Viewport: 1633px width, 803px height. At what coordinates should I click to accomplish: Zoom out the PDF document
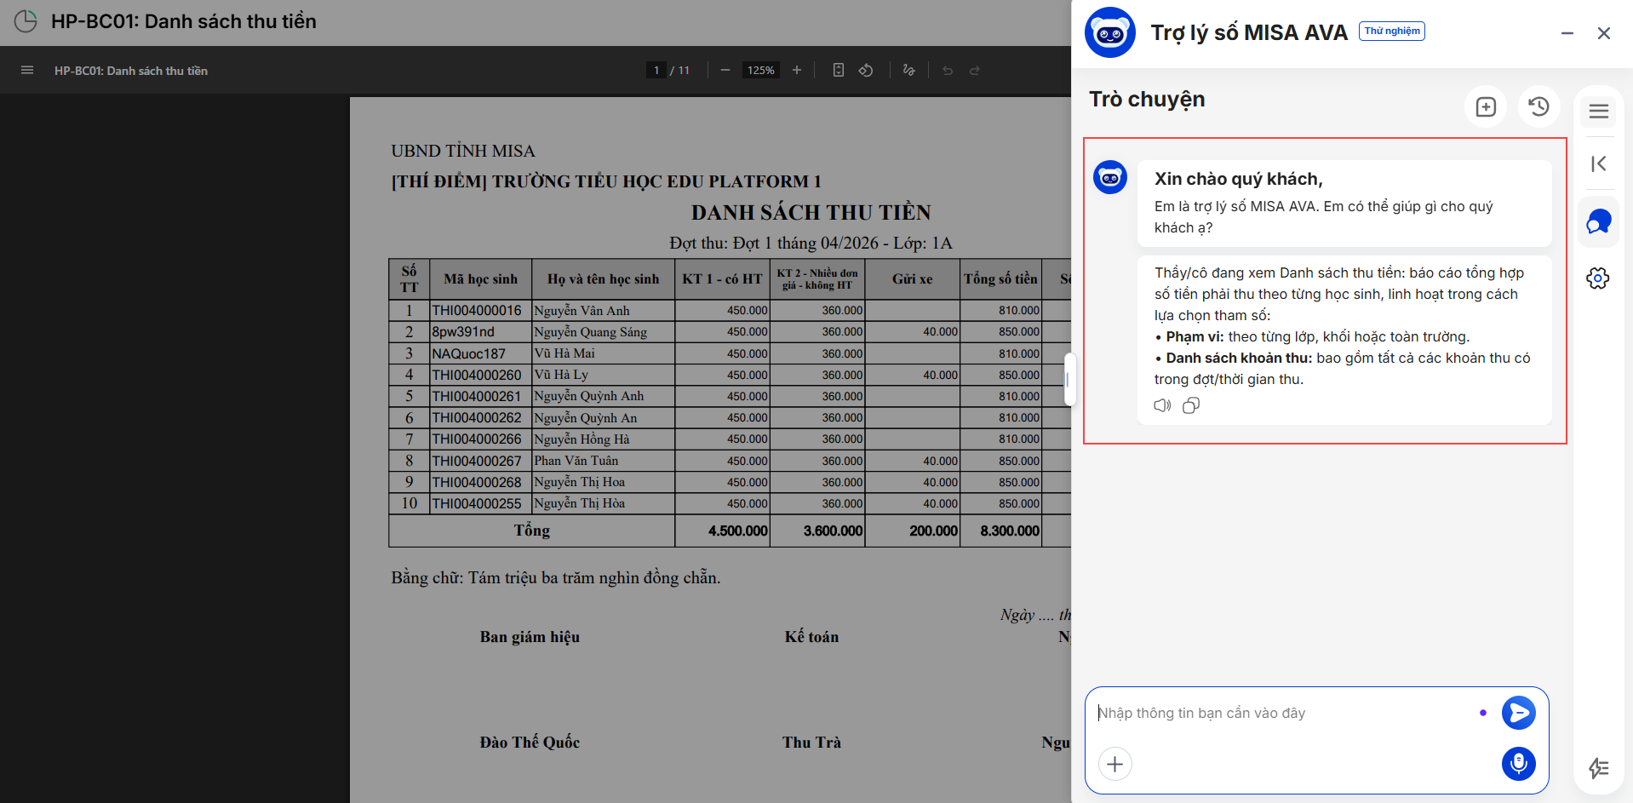[725, 71]
